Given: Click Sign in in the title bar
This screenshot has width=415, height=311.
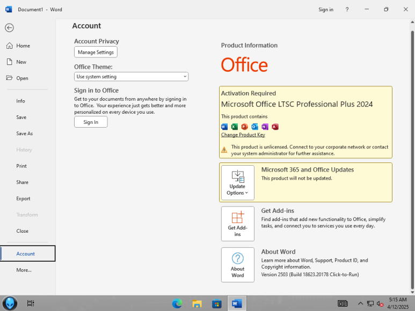Looking at the screenshot, I should coord(326,10).
